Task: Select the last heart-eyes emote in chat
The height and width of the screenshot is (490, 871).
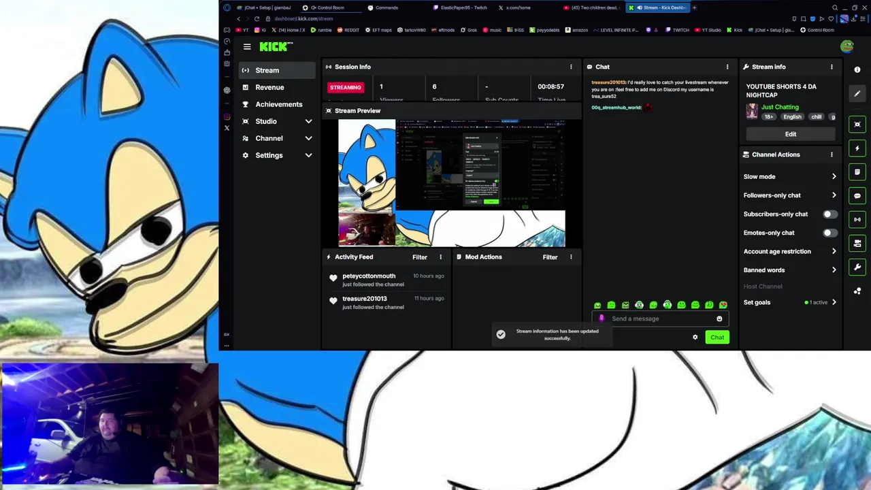Action: [x=723, y=305]
